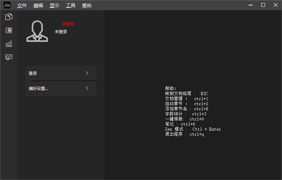Open the 显示 menu
The width and height of the screenshot is (282, 180).
coord(54,5)
